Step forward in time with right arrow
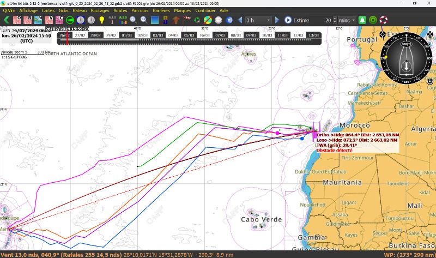This screenshot has height=258, width=436. tap(277, 20)
